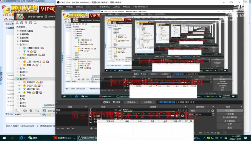Viewport: 251px width, 141px height.
Task: Open the 自由模式 mode dropdown
Action: (x=22, y=27)
